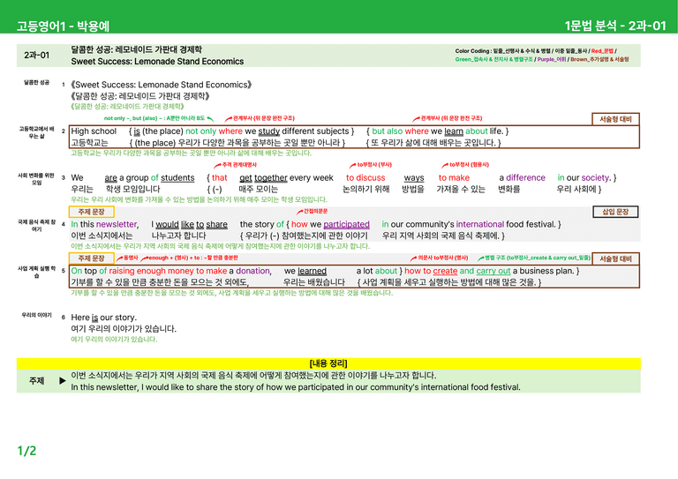The image size is (678, 479).
Task: Click the sentence 'Here is our story.'
Action: 104,318
